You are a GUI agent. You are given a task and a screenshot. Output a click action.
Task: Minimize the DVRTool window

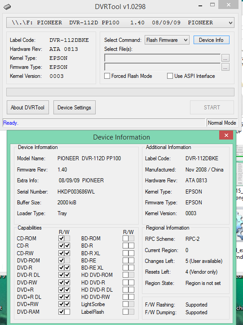(200, 5)
